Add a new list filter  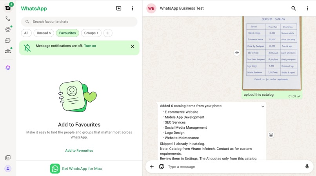[x=108, y=33]
